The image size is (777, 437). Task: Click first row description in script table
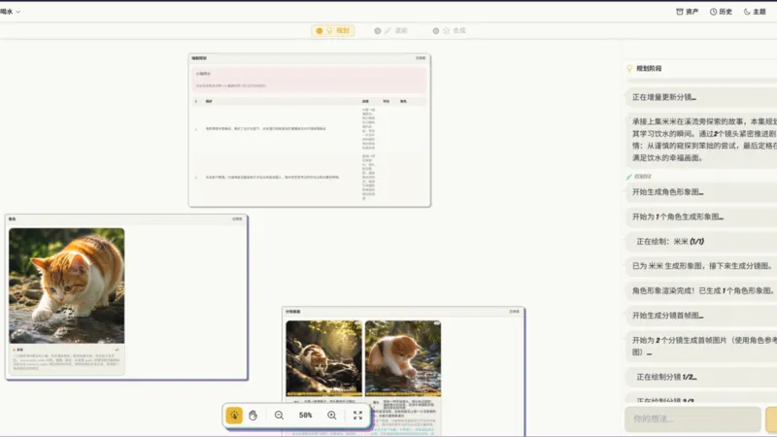(x=265, y=128)
